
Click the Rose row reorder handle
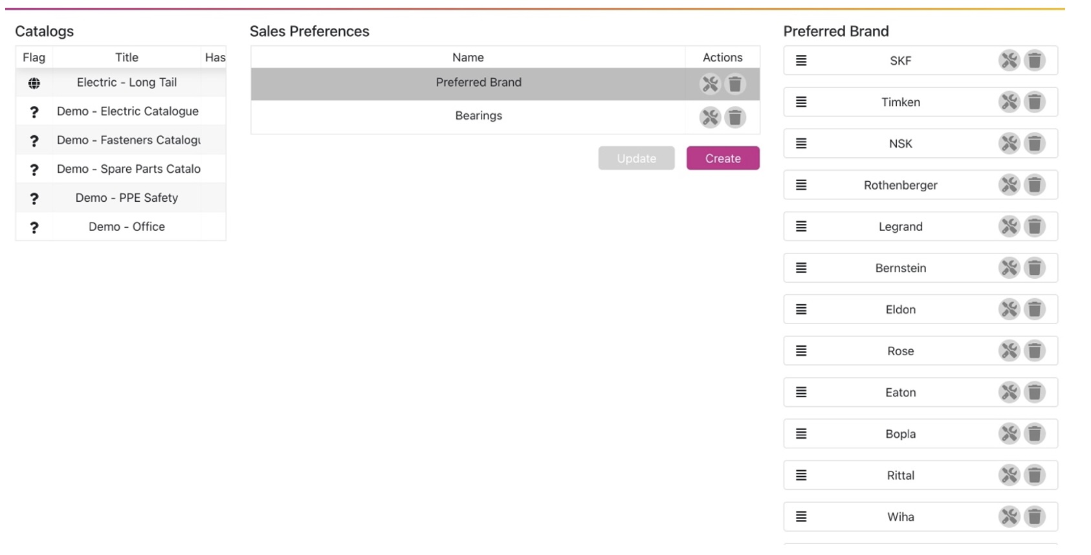(801, 351)
